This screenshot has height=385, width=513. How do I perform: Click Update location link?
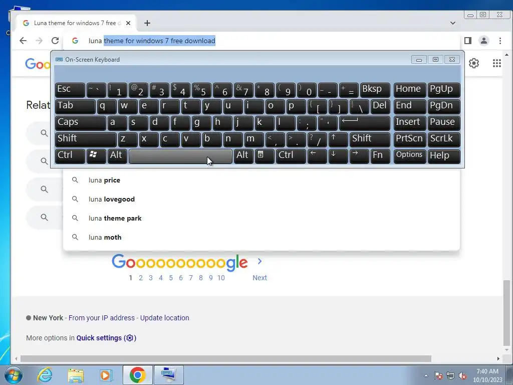point(164,318)
